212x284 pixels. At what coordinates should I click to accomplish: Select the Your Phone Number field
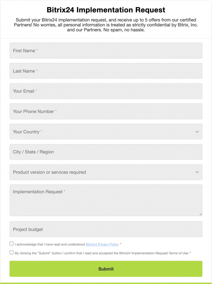tap(106, 111)
